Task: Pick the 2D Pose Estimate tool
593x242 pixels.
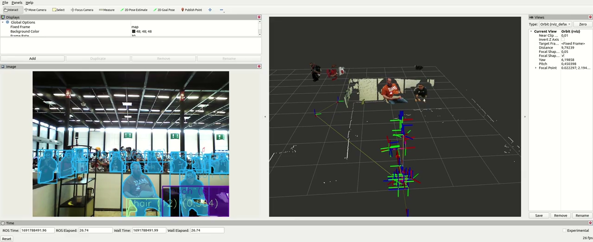Action: click(134, 10)
